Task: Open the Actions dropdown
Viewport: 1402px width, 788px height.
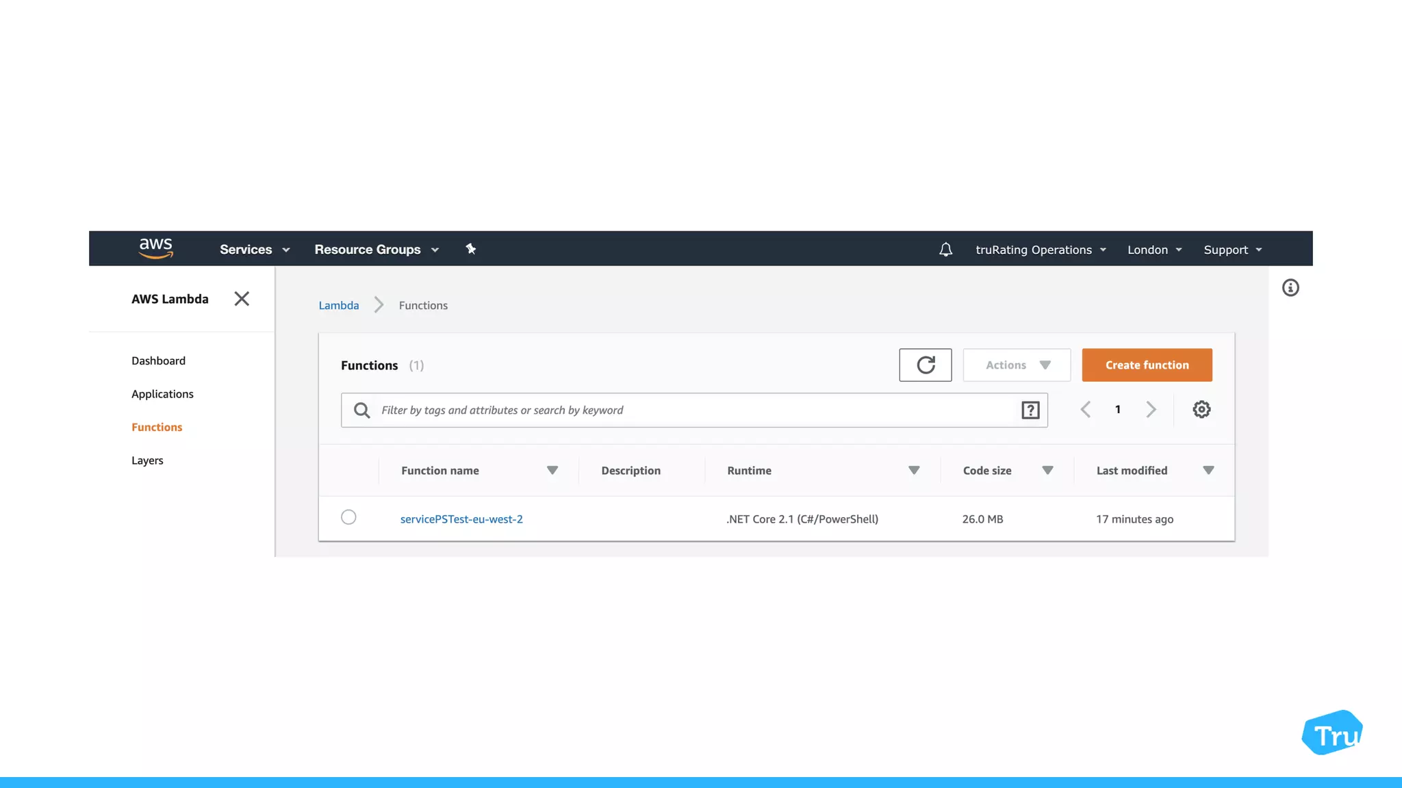Action: coord(1017,365)
